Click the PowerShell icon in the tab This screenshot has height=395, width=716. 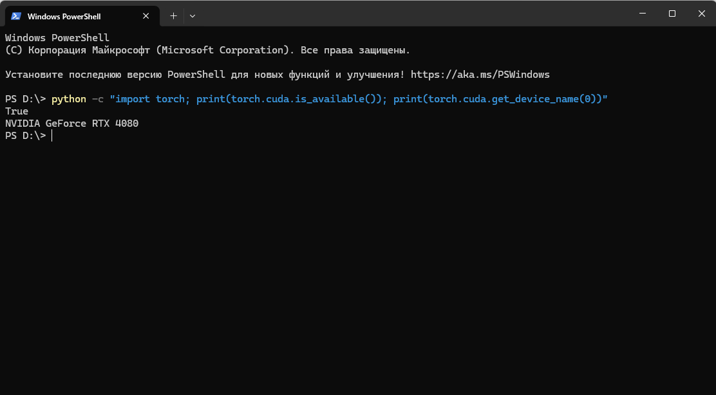[16, 16]
